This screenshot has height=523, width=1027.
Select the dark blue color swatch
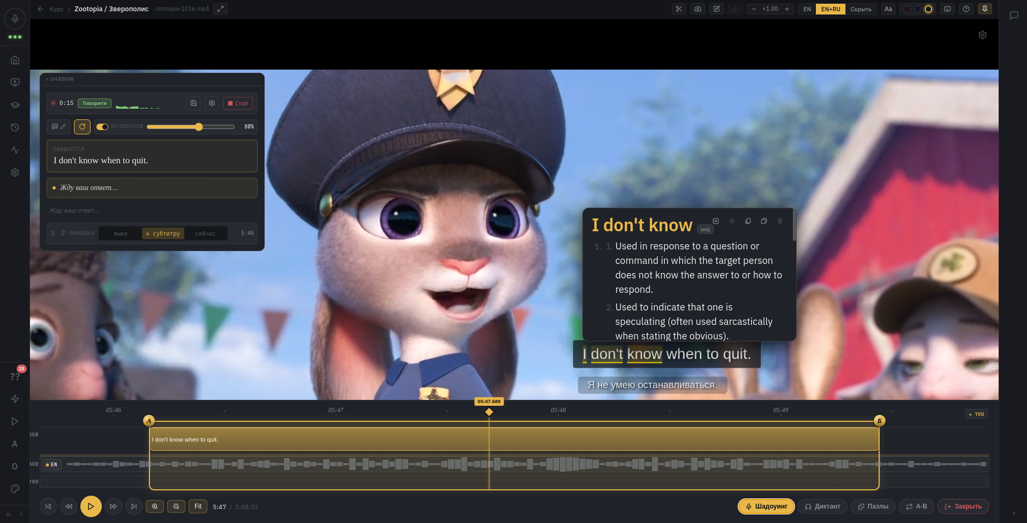(x=918, y=9)
